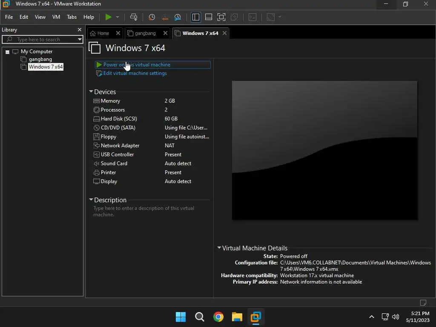Click the Processors device row
Viewport: 436px width, 327px height.
pos(151,110)
